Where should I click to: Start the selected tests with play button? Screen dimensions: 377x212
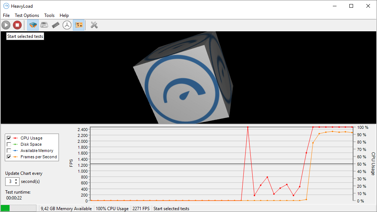(x=6, y=25)
